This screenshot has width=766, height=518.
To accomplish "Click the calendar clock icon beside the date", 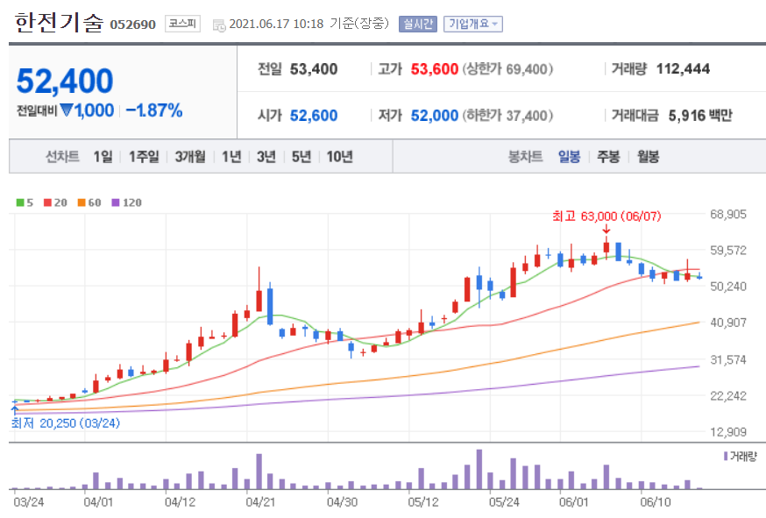I will pyautogui.click(x=219, y=25).
